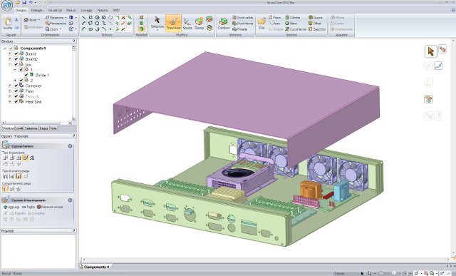456x276 pixels.
Task: Click the Taglia option
Action: 28,207
